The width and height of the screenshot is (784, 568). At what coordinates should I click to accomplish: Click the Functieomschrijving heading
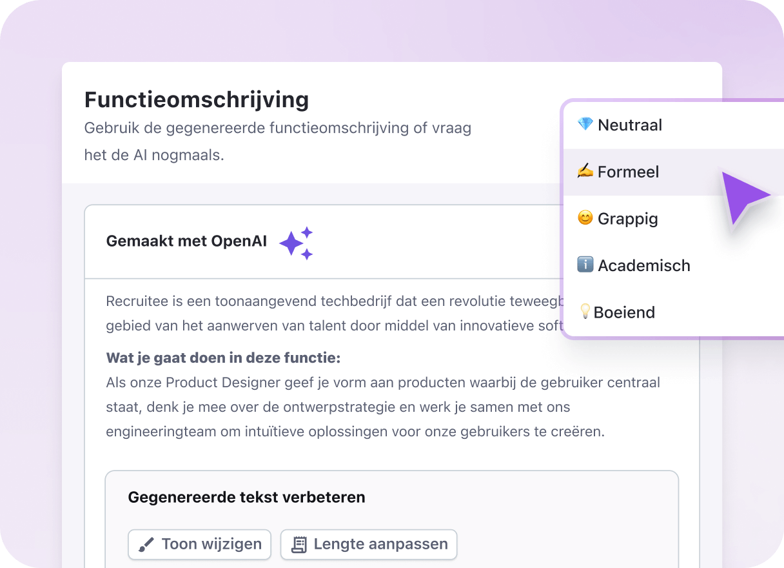point(197,99)
